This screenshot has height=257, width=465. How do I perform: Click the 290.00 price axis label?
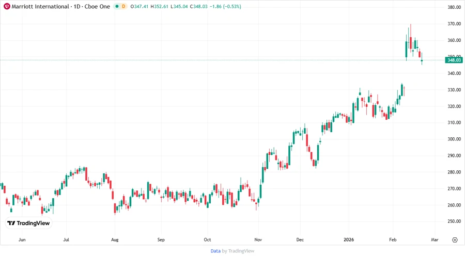454,155
